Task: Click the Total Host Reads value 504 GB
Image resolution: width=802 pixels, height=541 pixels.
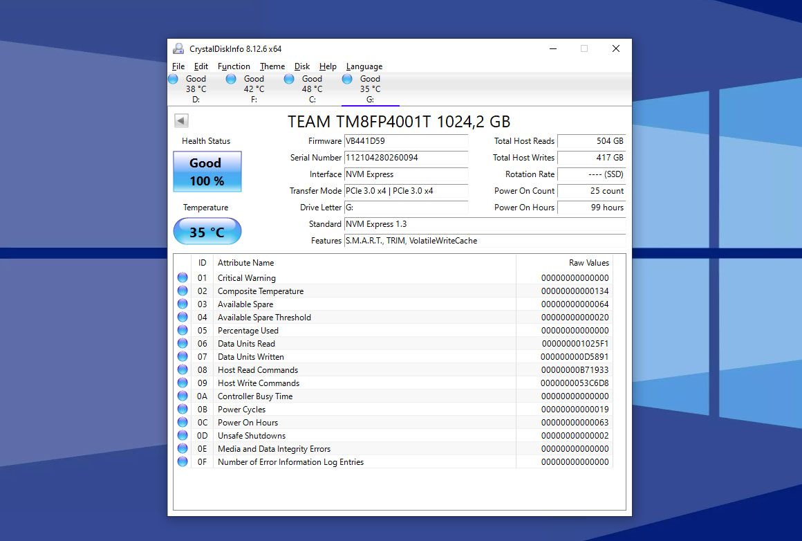Action: click(592, 141)
